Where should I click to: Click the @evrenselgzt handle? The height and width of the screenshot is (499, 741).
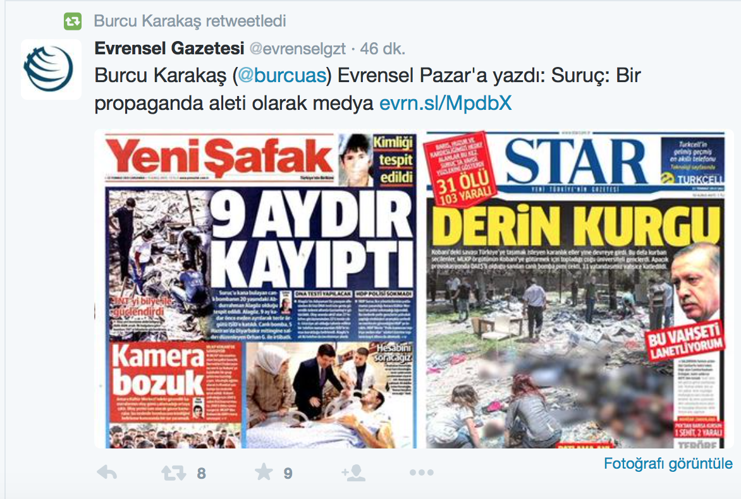click(297, 49)
